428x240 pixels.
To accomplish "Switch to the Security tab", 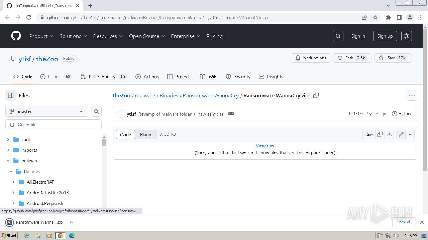I will [x=238, y=77].
